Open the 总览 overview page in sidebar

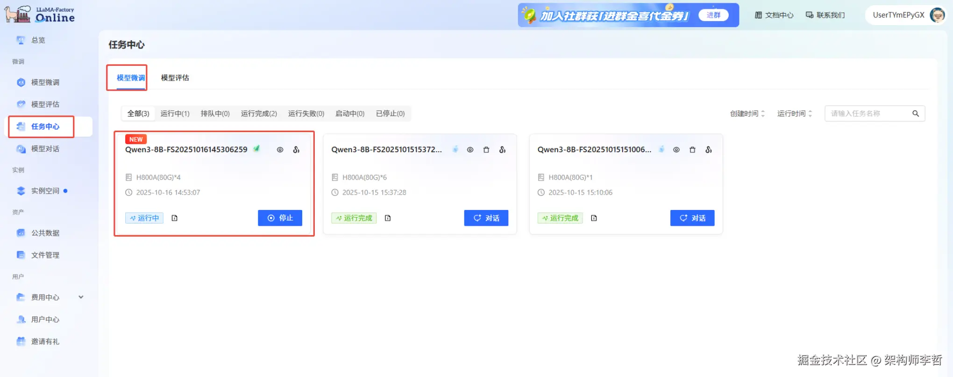(38, 40)
